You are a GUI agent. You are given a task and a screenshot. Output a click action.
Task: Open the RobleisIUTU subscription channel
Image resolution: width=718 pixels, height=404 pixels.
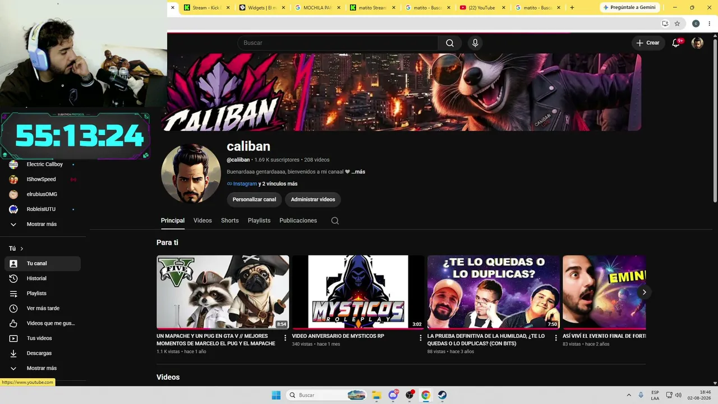click(x=42, y=209)
